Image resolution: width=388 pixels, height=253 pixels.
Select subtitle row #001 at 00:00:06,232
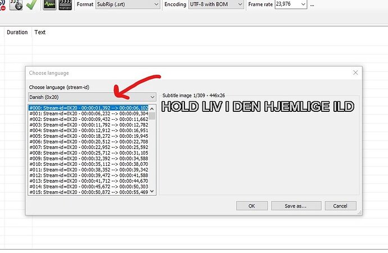(89, 114)
